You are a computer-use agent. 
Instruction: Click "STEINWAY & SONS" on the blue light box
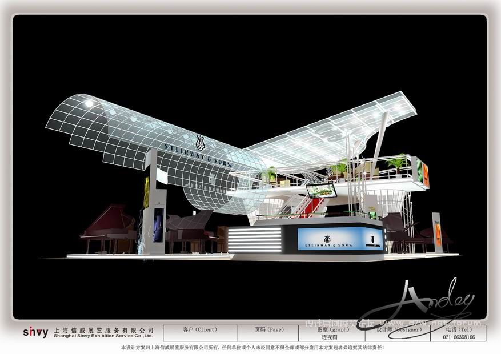click(329, 245)
